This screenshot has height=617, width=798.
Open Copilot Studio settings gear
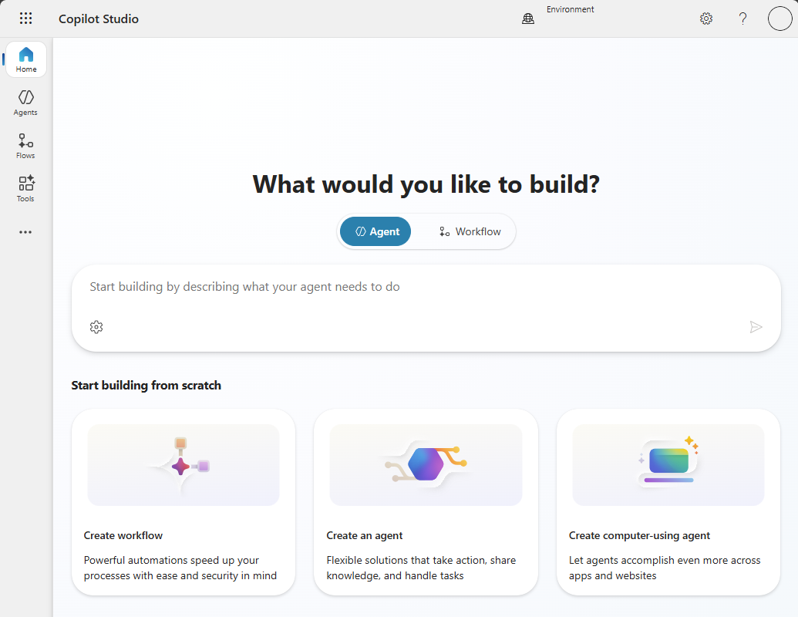coord(705,18)
